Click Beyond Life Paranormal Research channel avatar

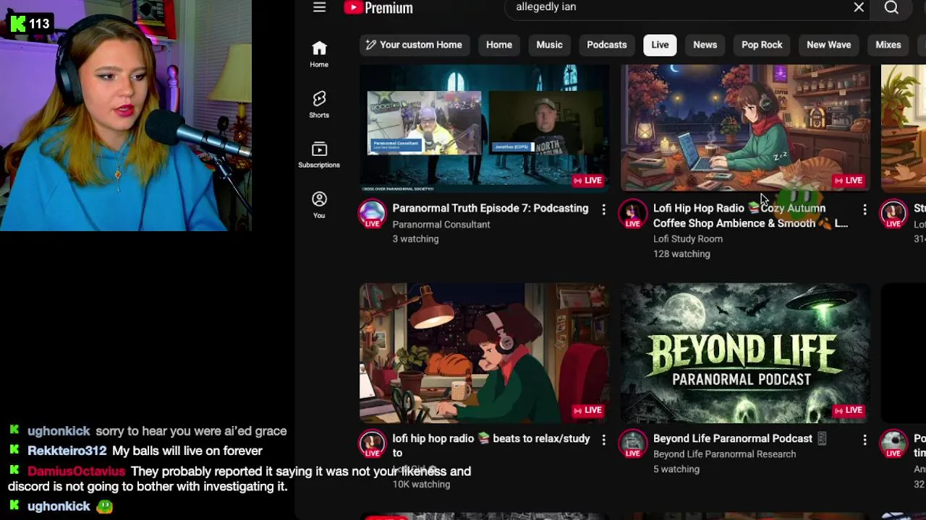pos(633,443)
